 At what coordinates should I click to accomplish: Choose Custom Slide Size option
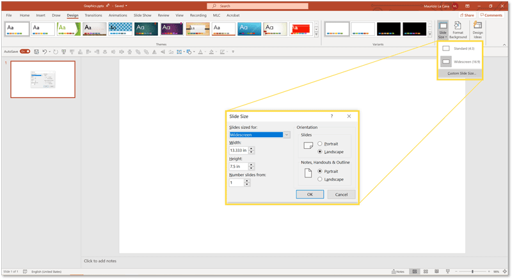[460, 73]
